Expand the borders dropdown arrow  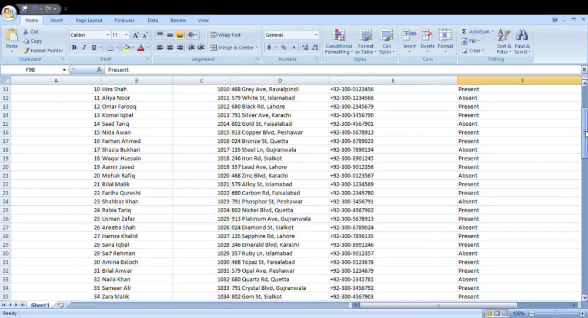tap(117, 47)
